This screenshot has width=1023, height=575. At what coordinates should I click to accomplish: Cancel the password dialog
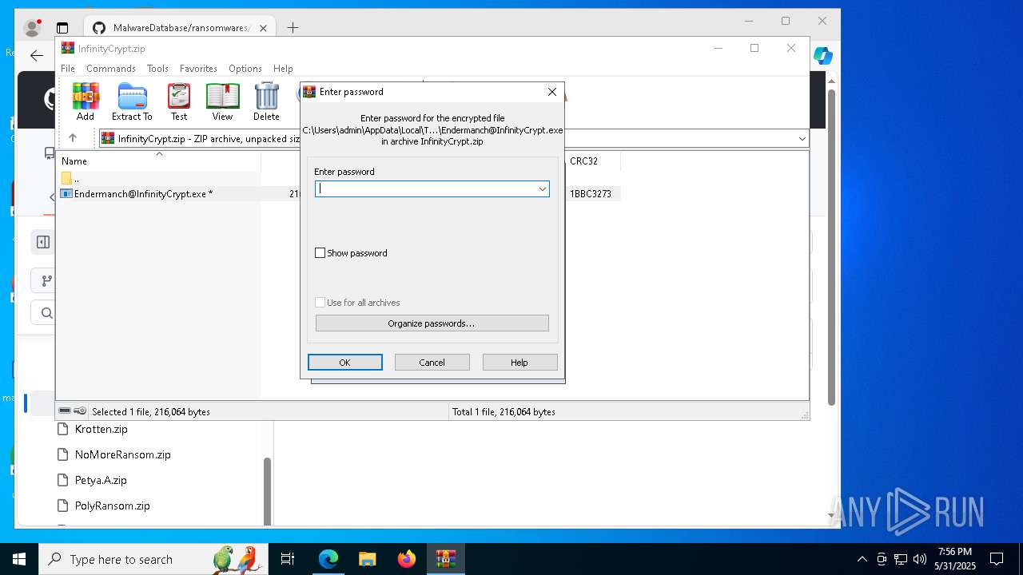(x=432, y=363)
